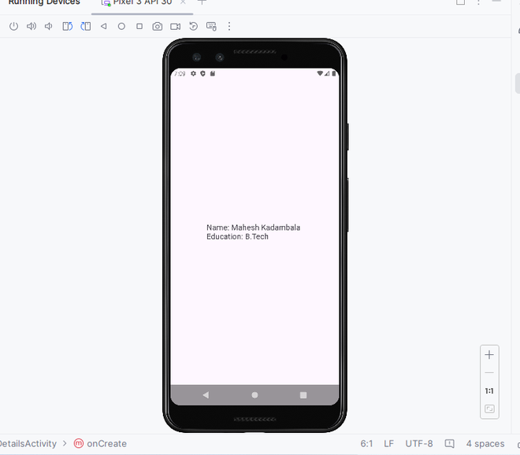Start screen recording with the video camera icon
This screenshot has height=455, width=520.
point(176,26)
